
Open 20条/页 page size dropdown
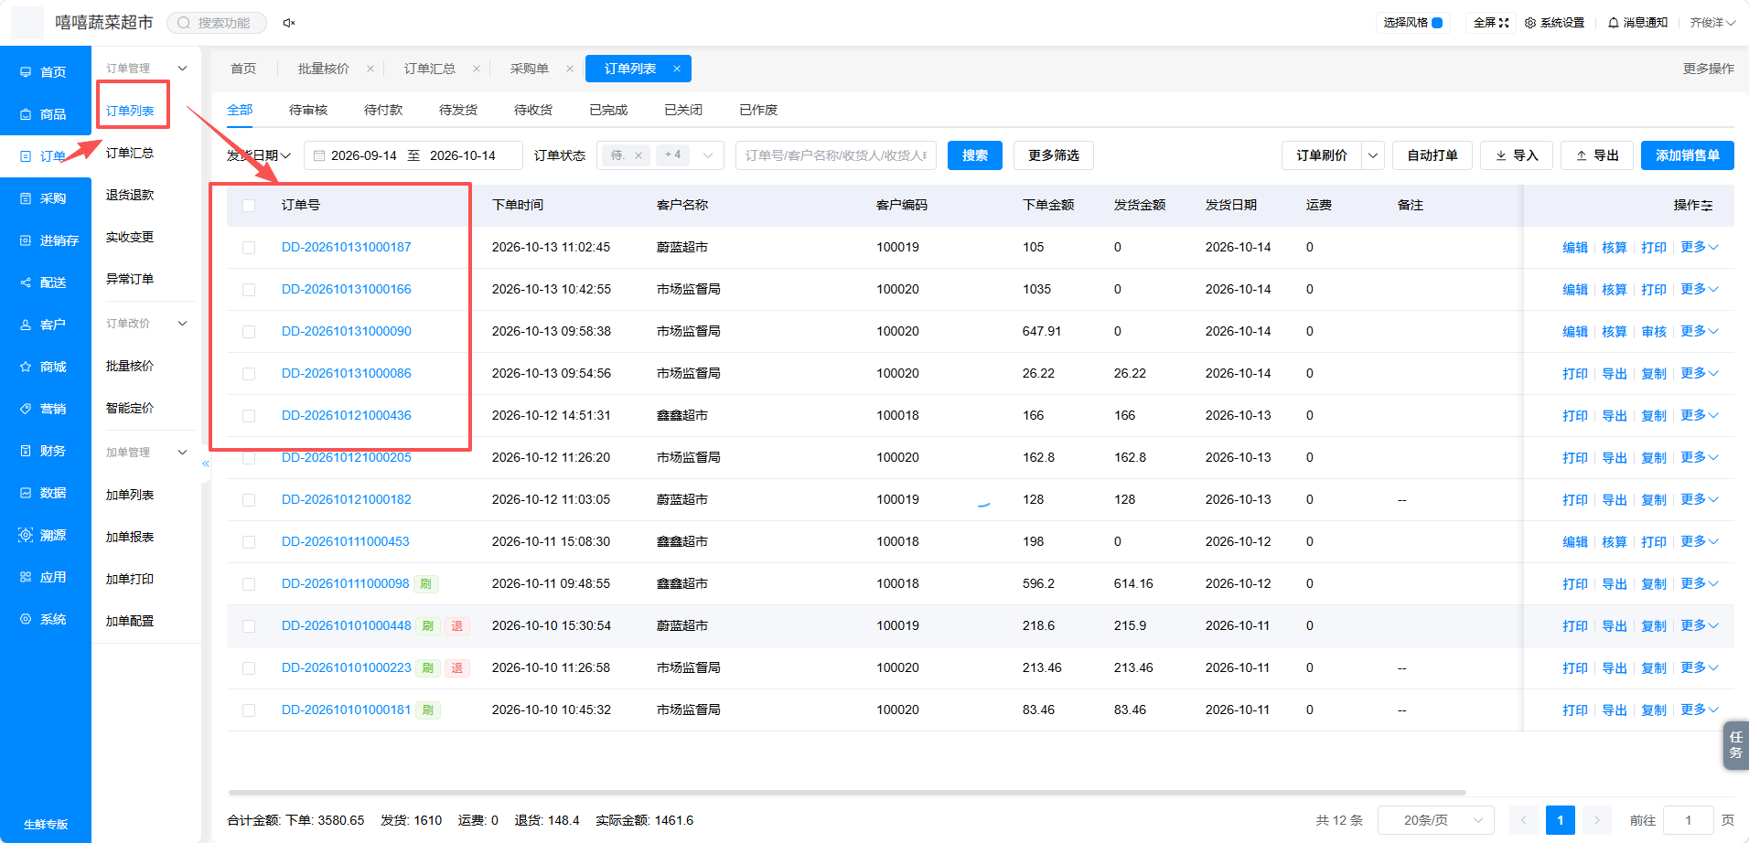click(1436, 820)
